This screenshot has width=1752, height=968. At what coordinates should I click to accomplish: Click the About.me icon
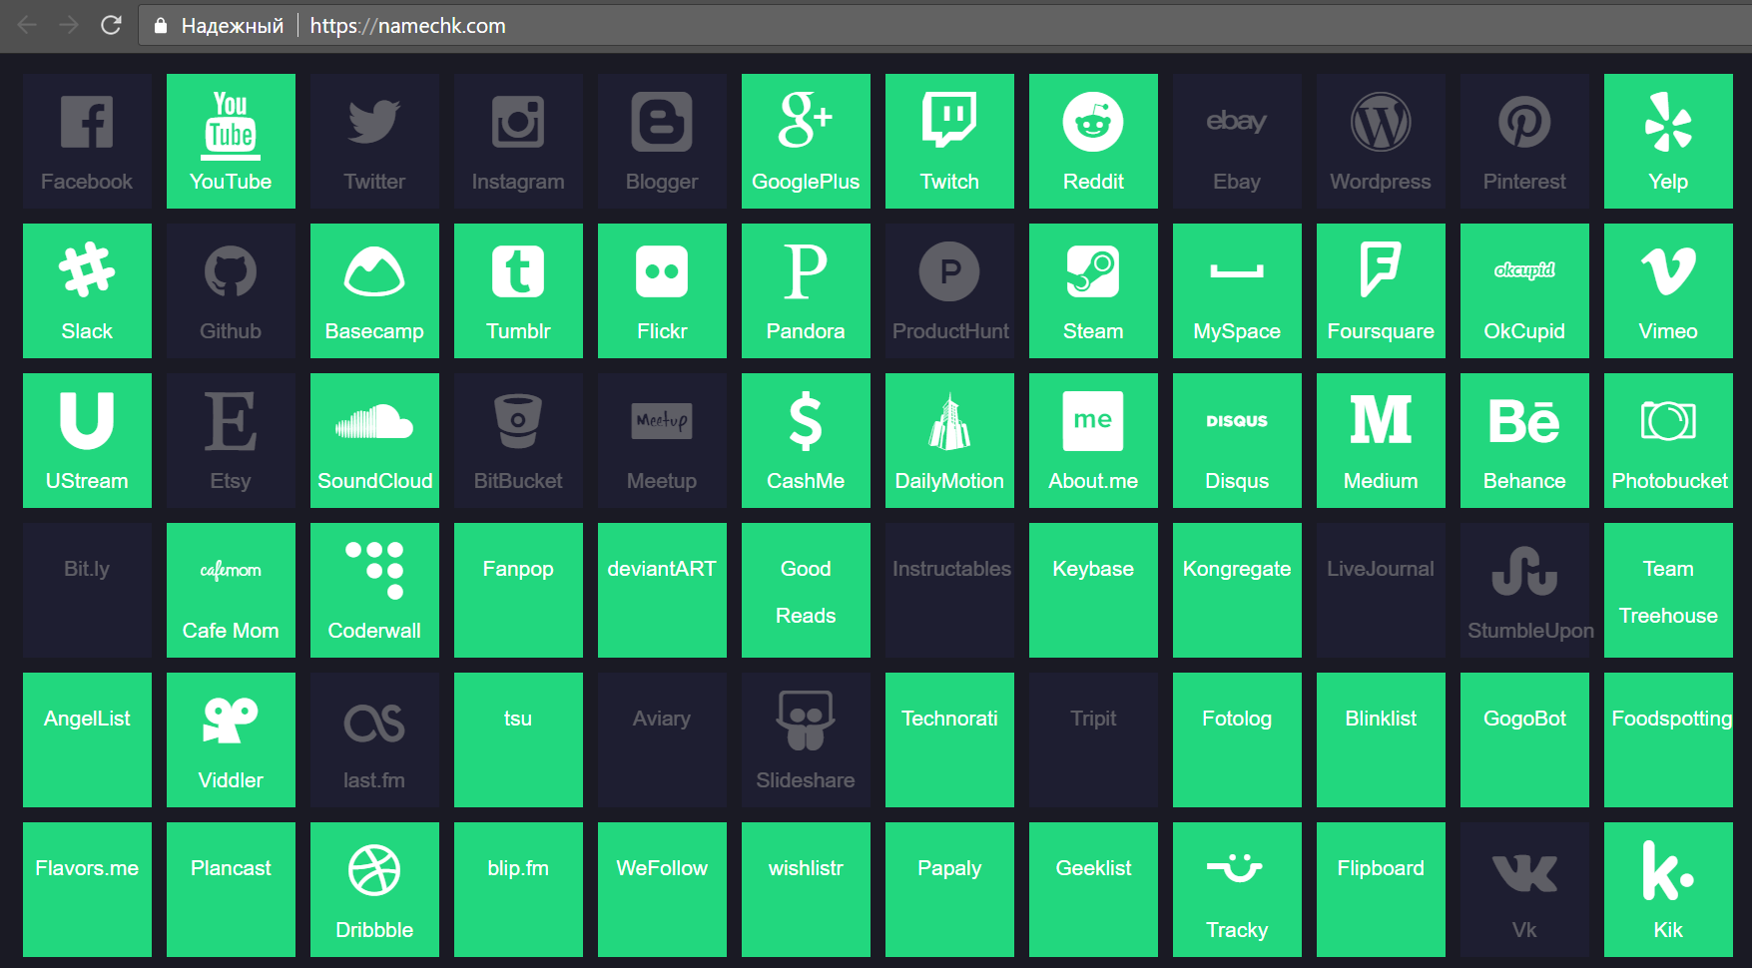tap(1093, 421)
